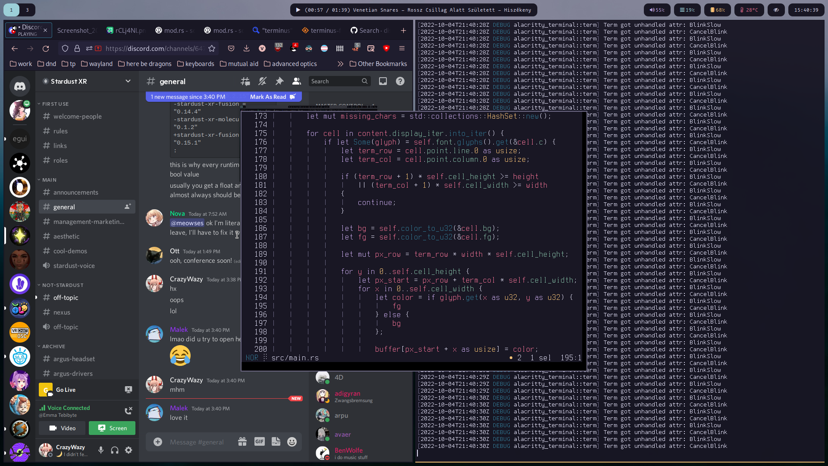Open the emoji picker in message box
The width and height of the screenshot is (828, 466).
click(292, 442)
